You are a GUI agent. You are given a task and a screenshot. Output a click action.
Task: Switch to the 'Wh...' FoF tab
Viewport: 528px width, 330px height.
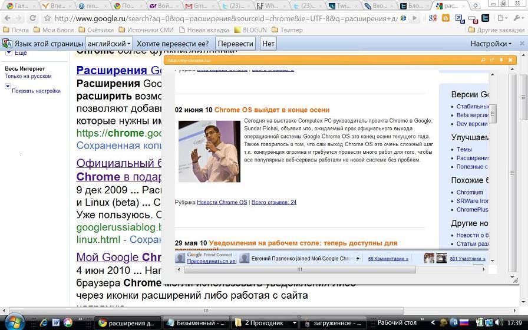click(271, 5)
